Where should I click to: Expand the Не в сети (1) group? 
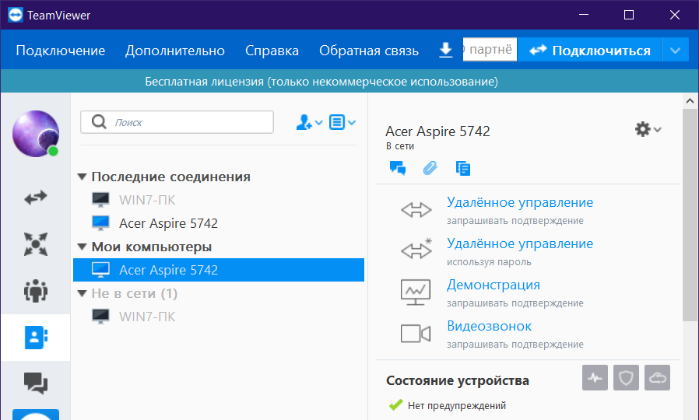point(83,294)
